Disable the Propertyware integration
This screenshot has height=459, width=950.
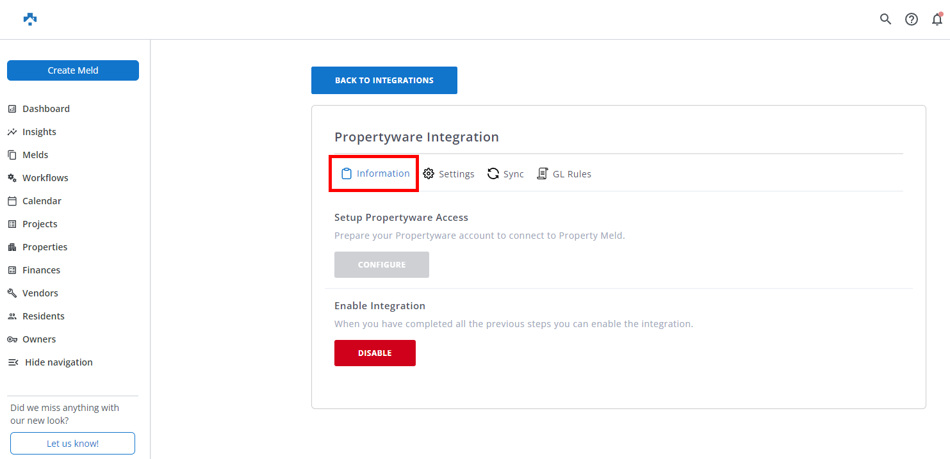tap(375, 353)
